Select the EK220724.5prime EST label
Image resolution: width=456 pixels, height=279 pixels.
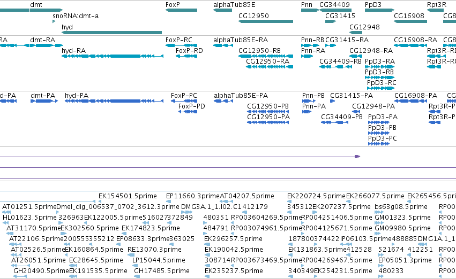click(316, 196)
